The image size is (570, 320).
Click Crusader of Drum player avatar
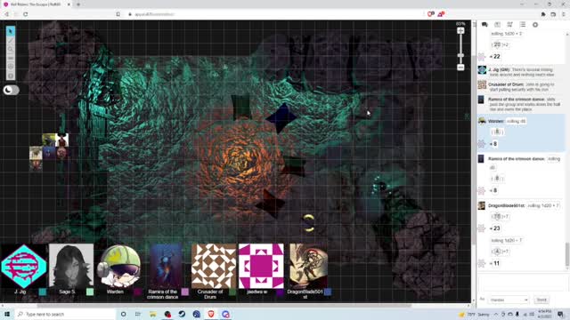tap(214, 266)
